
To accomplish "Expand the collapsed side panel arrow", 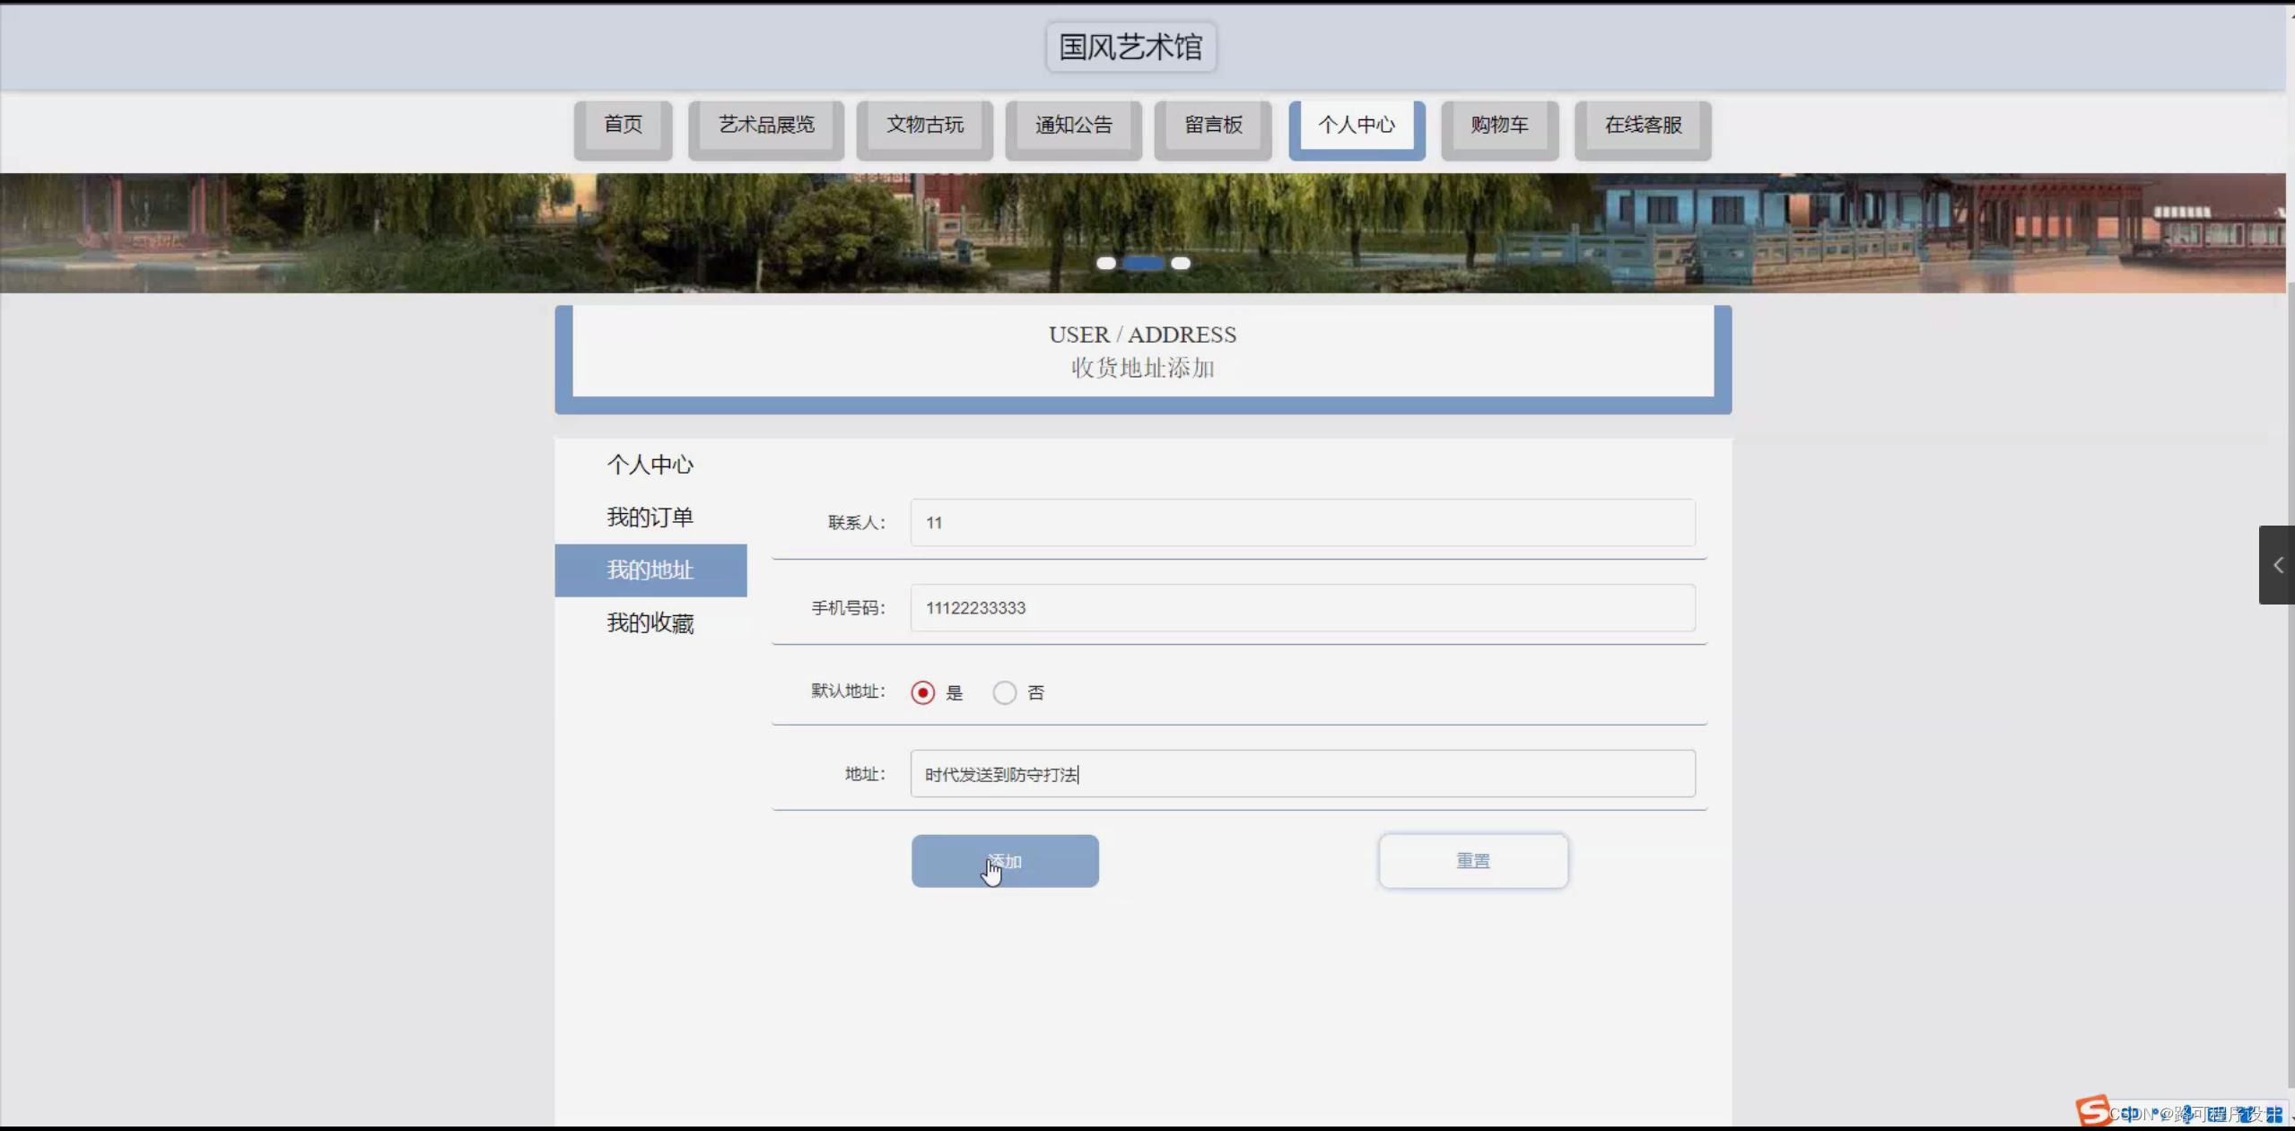I will coord(2277,565).
